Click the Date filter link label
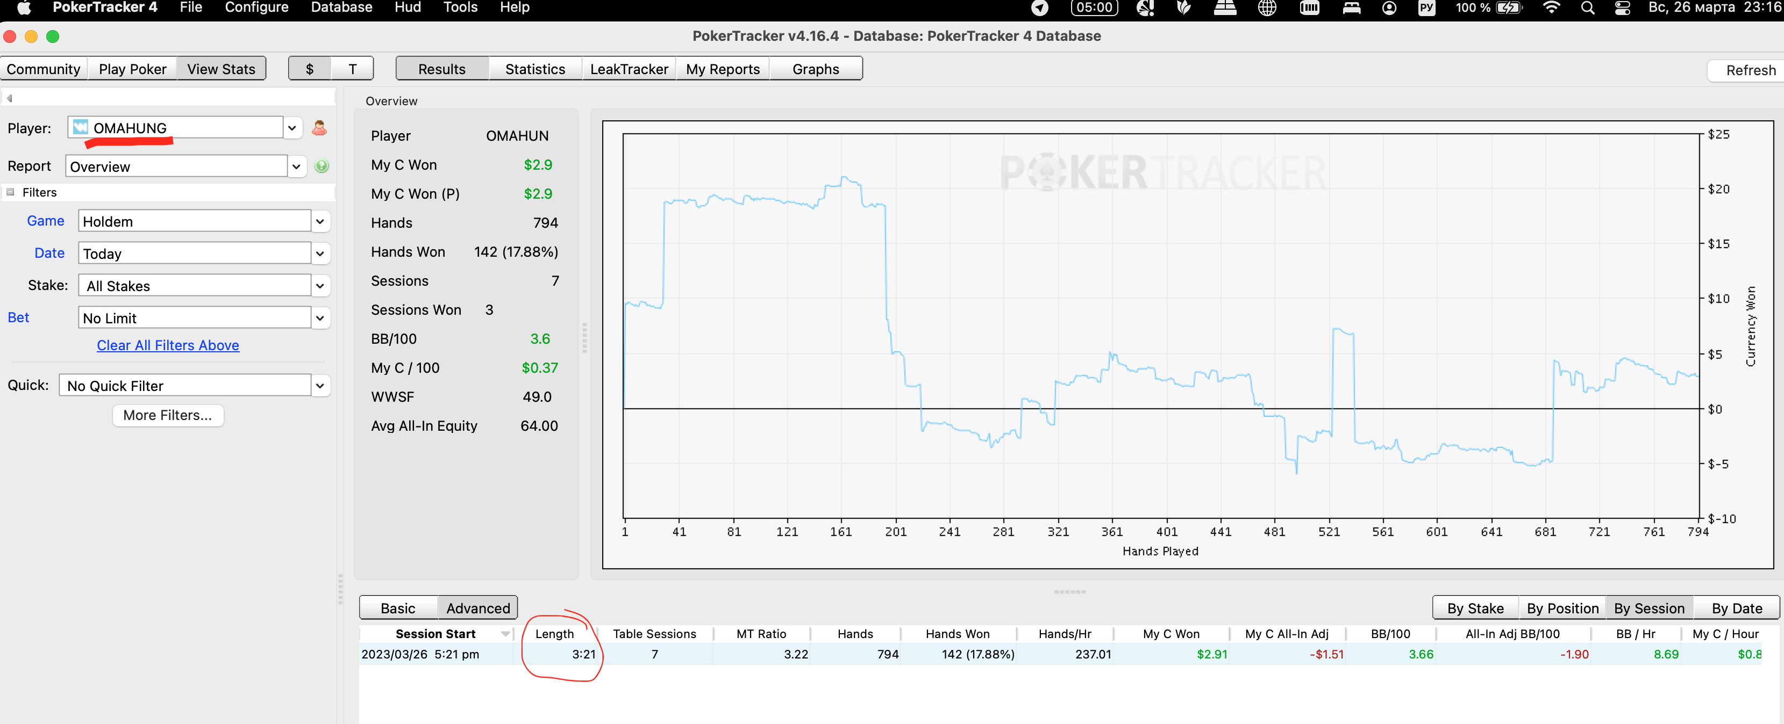Viewport: 1784px width, 724px height. pos(49,253)
